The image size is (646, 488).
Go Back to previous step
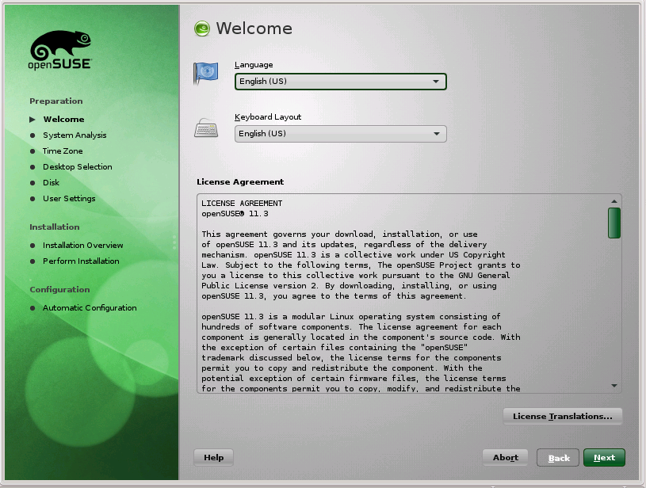[558, 458]
